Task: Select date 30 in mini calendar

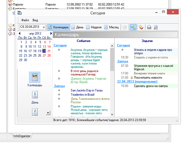Action: [x=25, y=60]
